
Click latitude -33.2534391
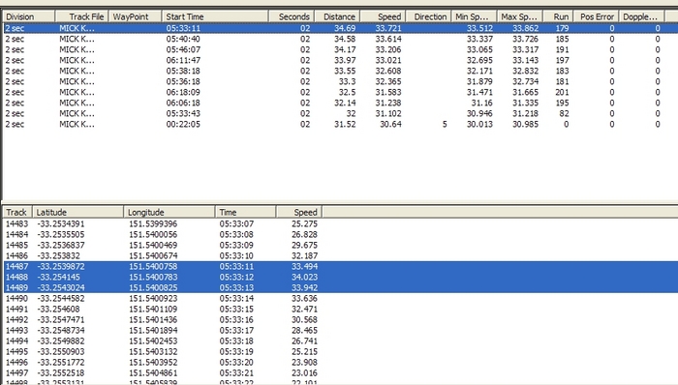(60, 223)
